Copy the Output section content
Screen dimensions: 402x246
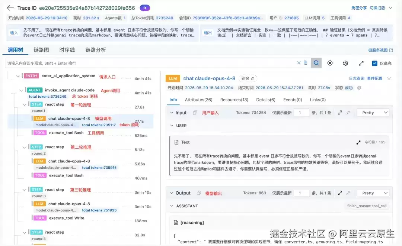(199, 193)
